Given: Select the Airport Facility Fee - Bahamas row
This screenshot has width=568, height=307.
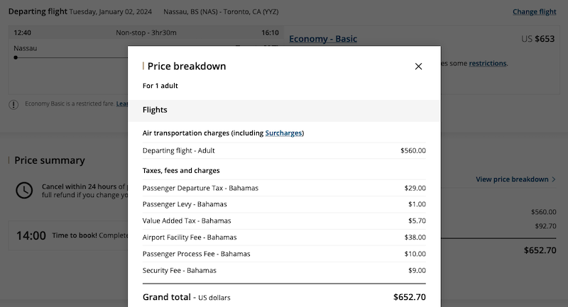Looking at the screenshot, I should [284, 237].
